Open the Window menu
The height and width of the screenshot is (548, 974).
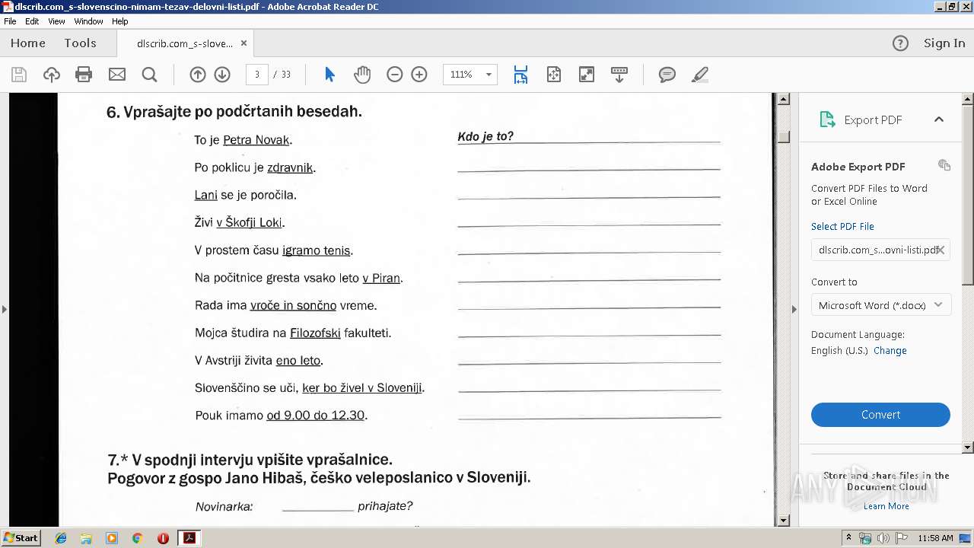point(88,21)
